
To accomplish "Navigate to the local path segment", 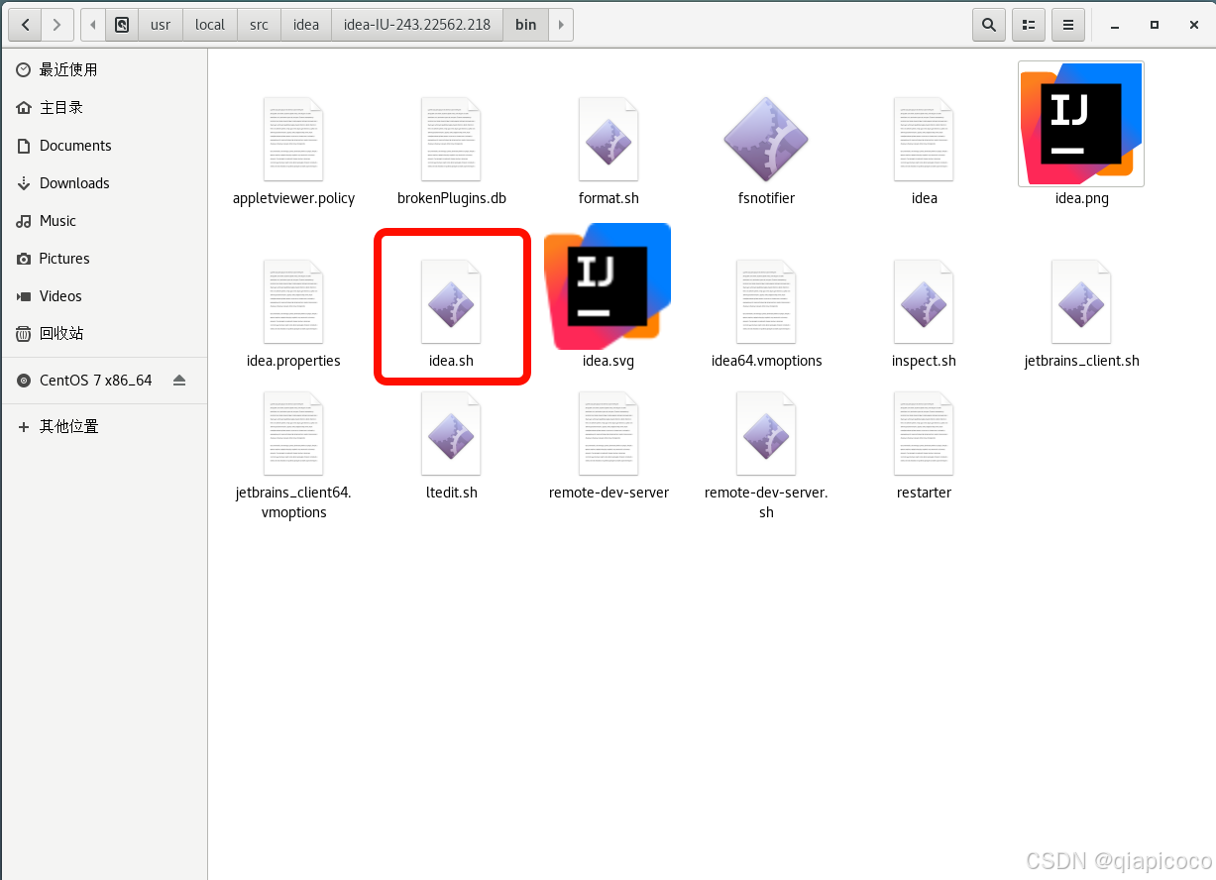I will tap(210, 25).
